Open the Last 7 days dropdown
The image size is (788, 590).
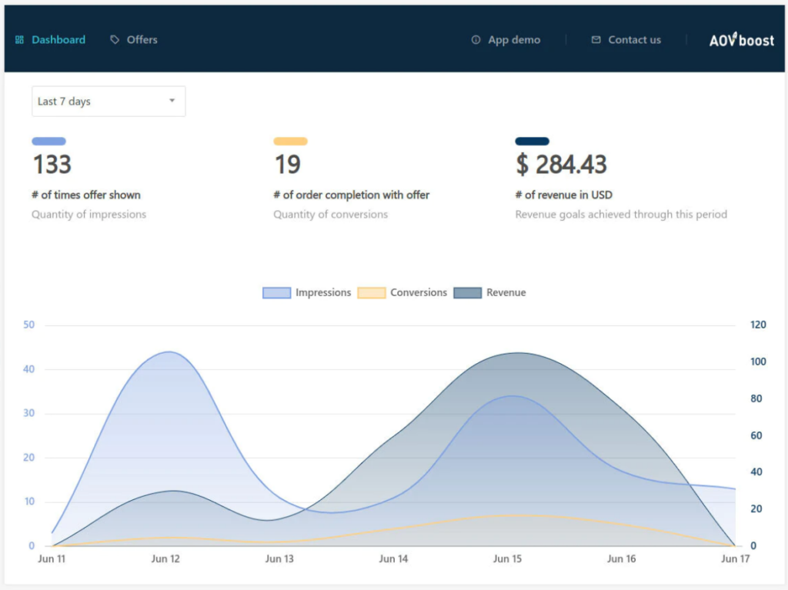pyautogui.click(x=109, y=101)
